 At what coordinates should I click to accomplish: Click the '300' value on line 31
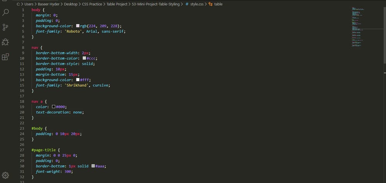68,171
